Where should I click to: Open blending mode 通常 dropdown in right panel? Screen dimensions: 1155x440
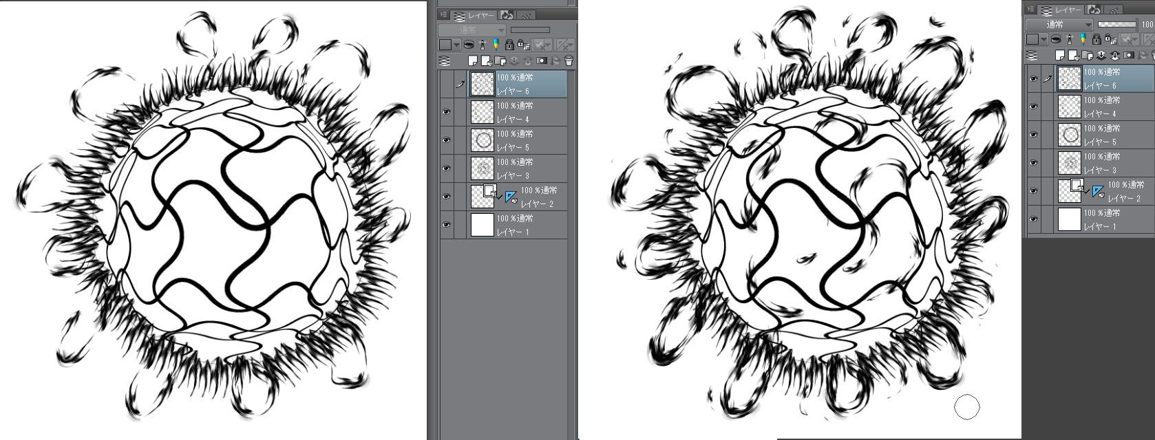1059,25
